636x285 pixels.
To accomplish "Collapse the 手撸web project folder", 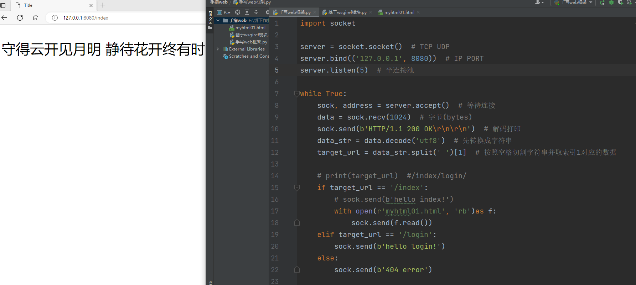I will 218,21.
